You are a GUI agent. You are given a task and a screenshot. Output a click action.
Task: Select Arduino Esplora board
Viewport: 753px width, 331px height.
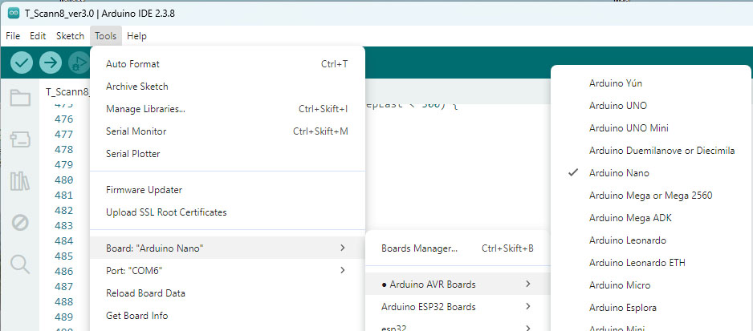click(651, 308)
